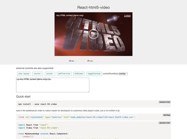Click the GitHub Fork button

[90, 61]
